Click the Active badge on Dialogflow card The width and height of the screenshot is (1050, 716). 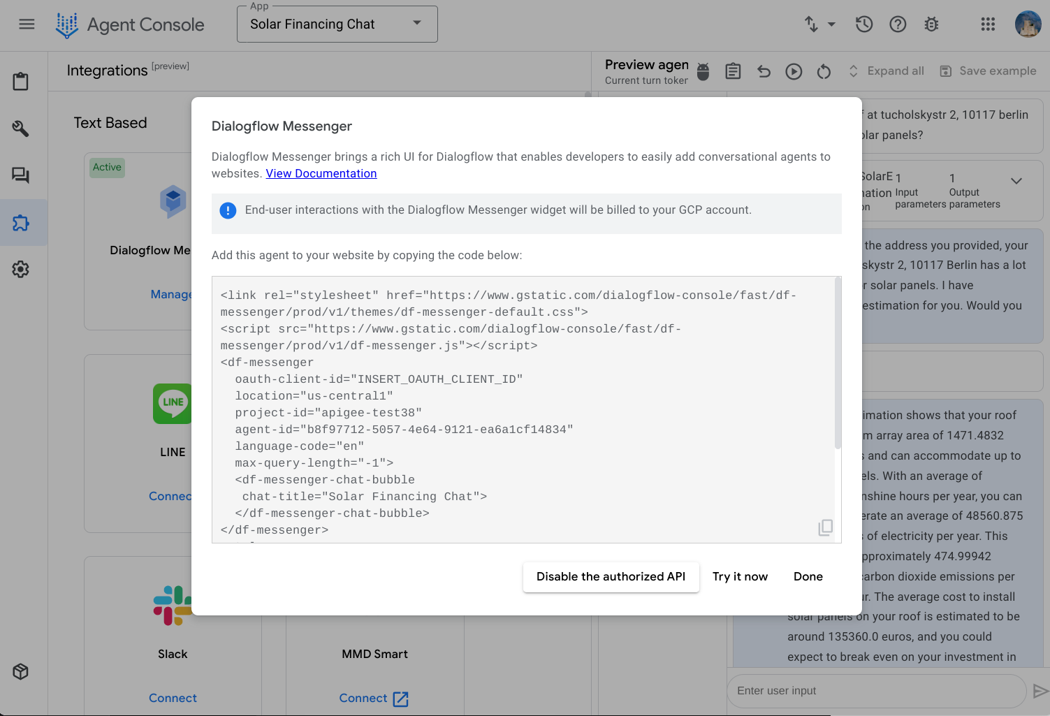(107, 167)
